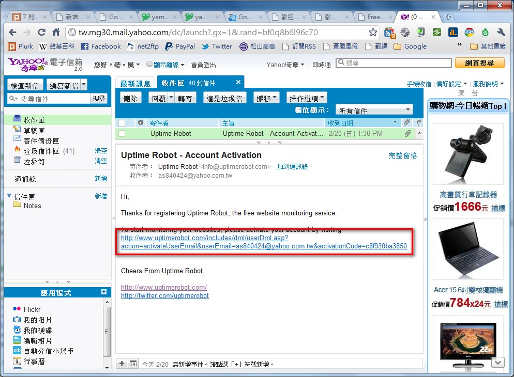Open the 操作選項 actions dropdown
Image resolution: width=514 pixels, height=377 pixels.
[307, 98]
